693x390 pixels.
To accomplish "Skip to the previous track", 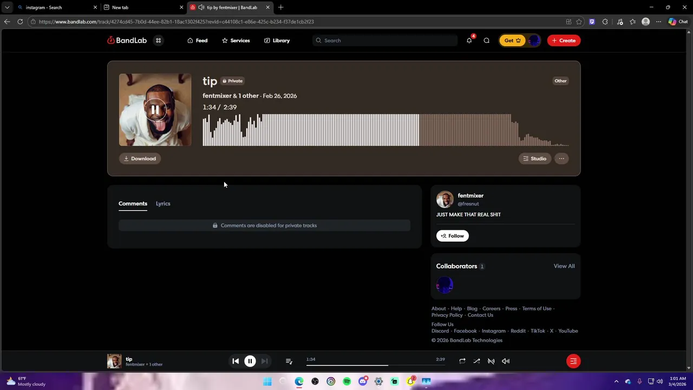I will (236, 361).
